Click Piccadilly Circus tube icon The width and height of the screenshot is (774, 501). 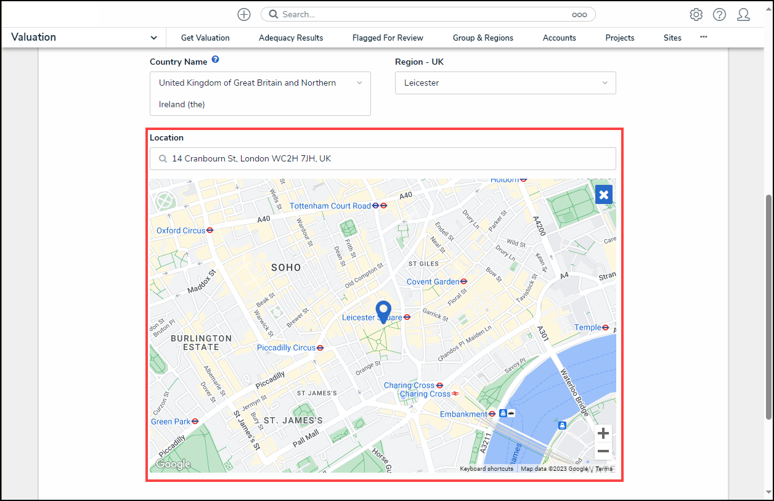click(x=320, y=348)
